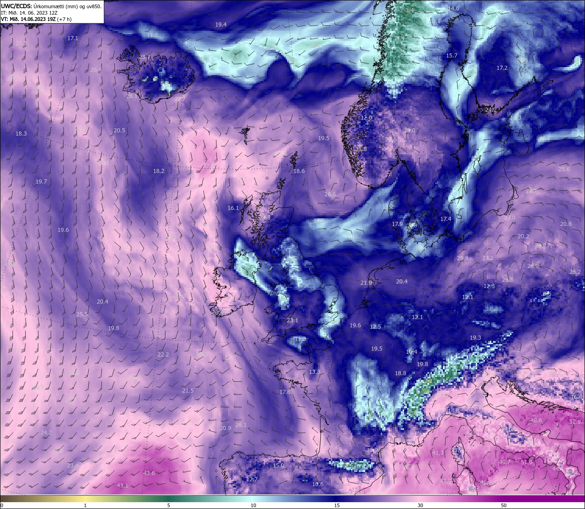The image size is (585, 509).
Task: Click the 18.2 value on the map
Action: click(x=159, y=171)
